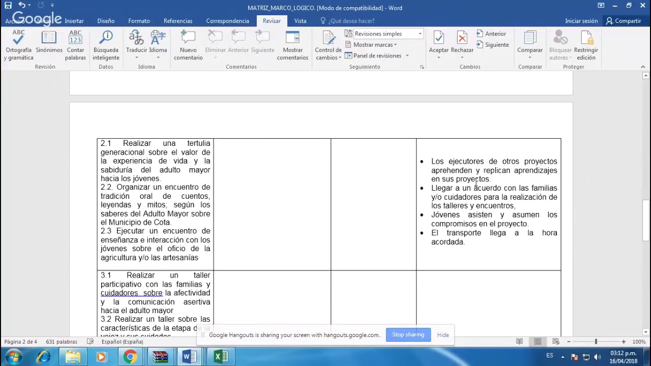651x366 pixels.
Task: Open Restringir edición pane
Action: coord(586,45)
